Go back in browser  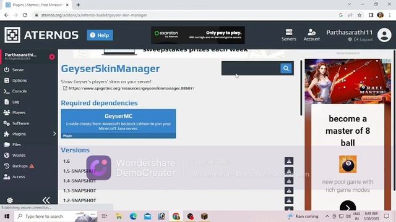(6, 15)
